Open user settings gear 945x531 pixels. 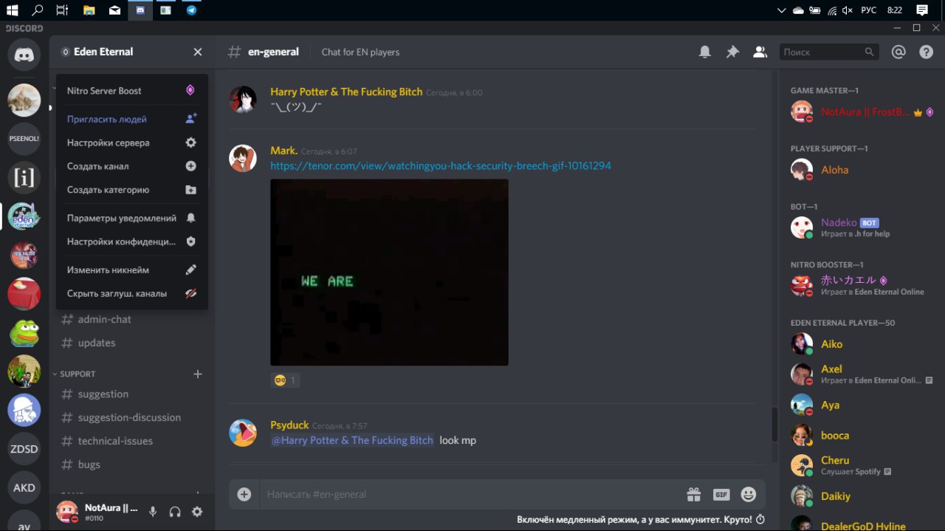[x=197, y=512]
